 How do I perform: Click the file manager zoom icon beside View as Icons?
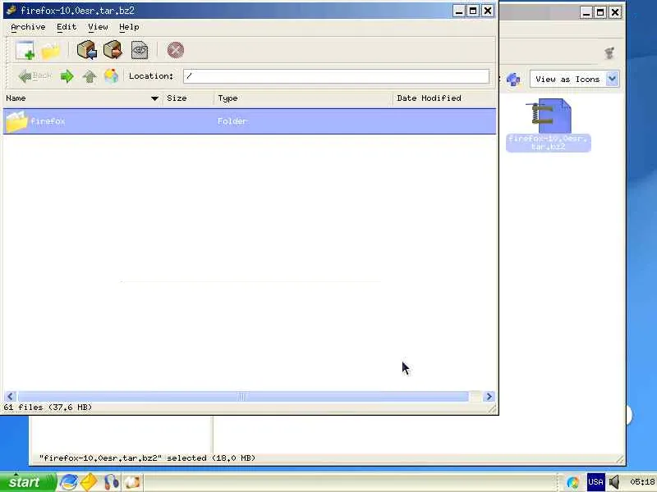[x=513, y=79]
